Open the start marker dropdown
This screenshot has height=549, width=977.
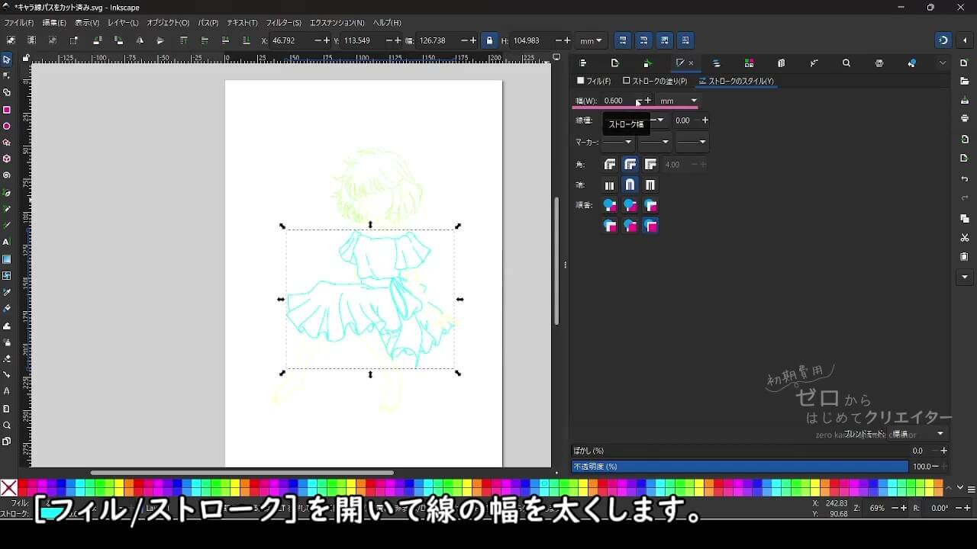tap(617, 142)
